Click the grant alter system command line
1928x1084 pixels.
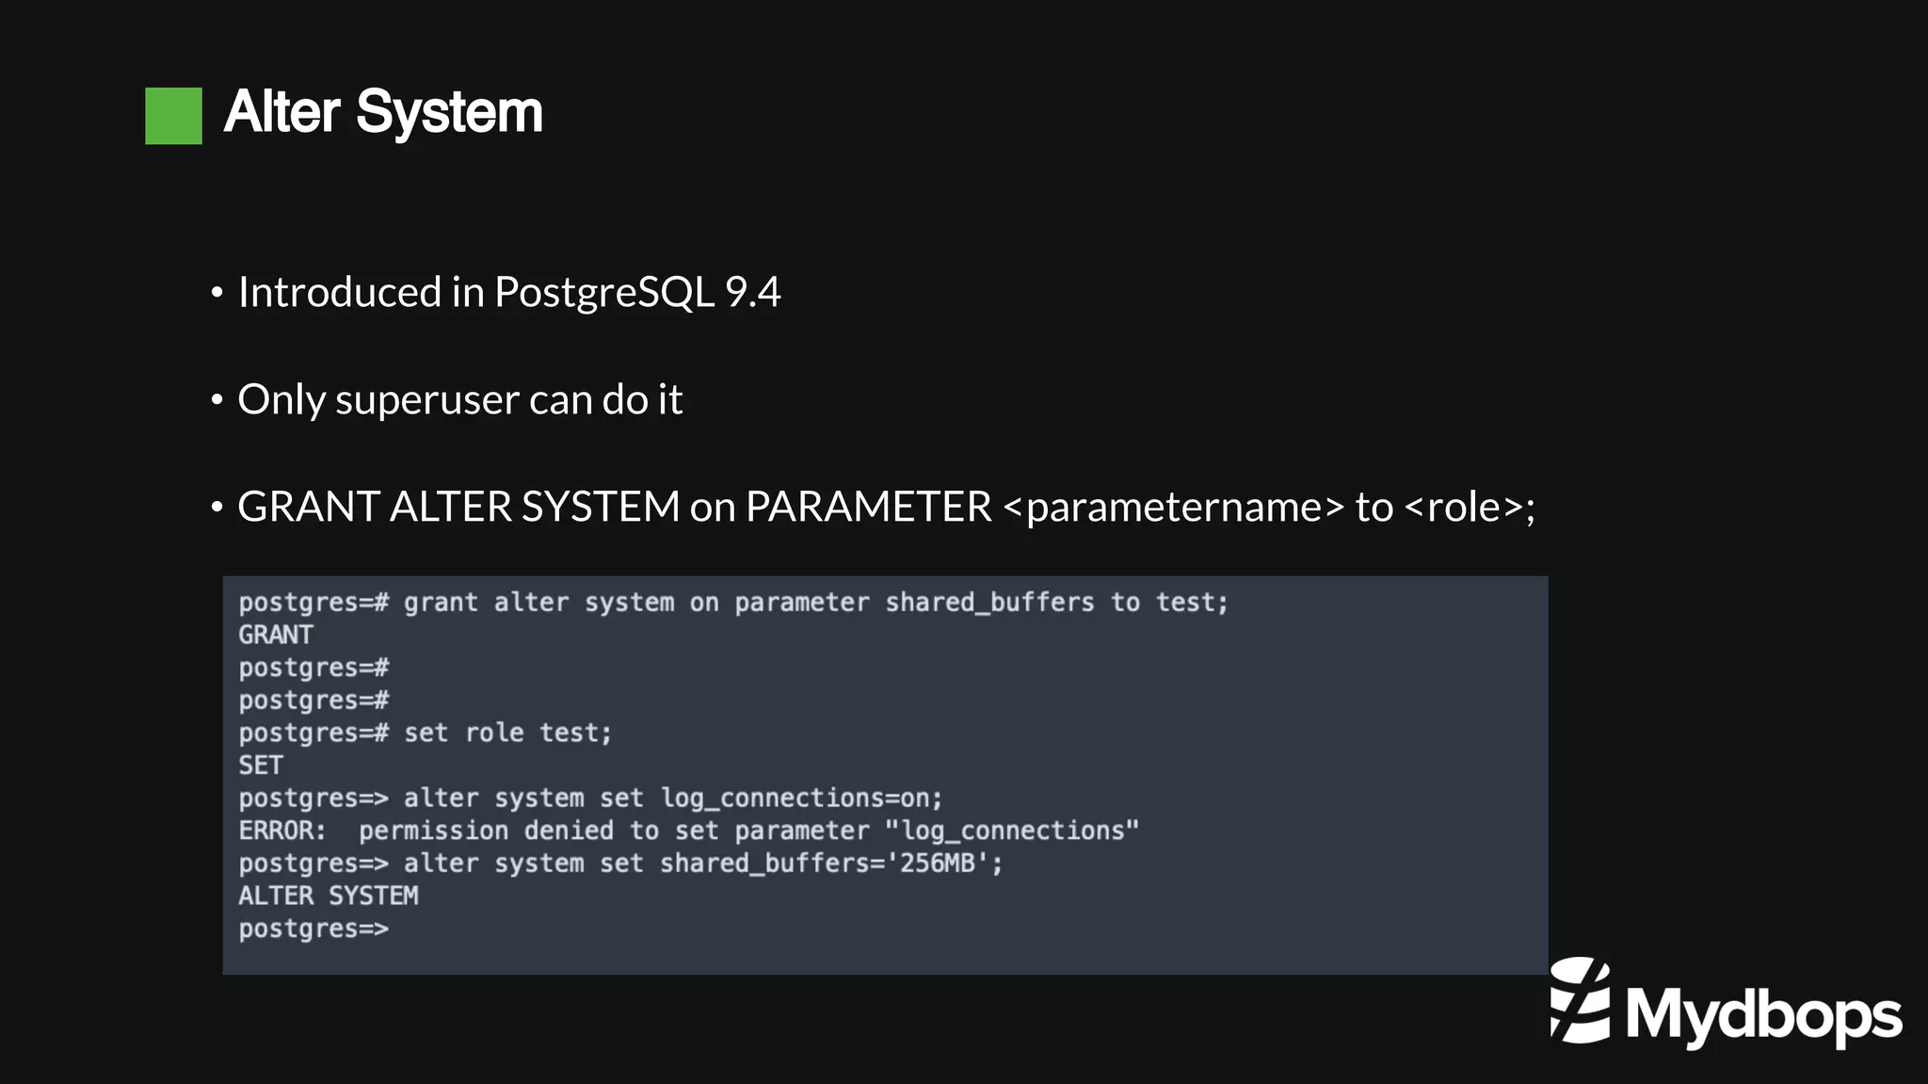[x=732, y=603]
